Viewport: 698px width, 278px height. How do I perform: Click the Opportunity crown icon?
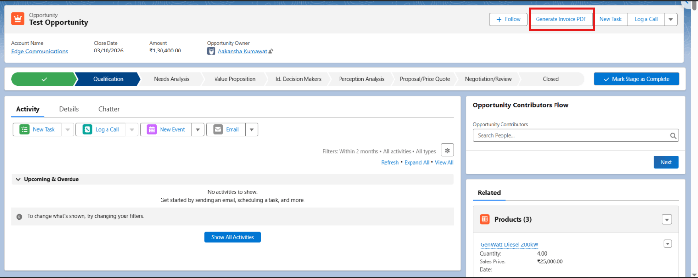18,19
